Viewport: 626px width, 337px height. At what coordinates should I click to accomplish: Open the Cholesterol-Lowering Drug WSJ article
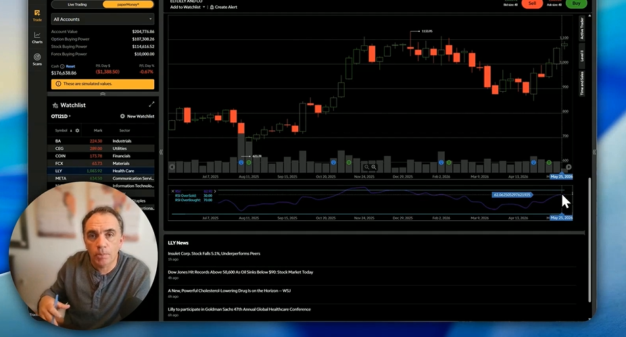229,290
